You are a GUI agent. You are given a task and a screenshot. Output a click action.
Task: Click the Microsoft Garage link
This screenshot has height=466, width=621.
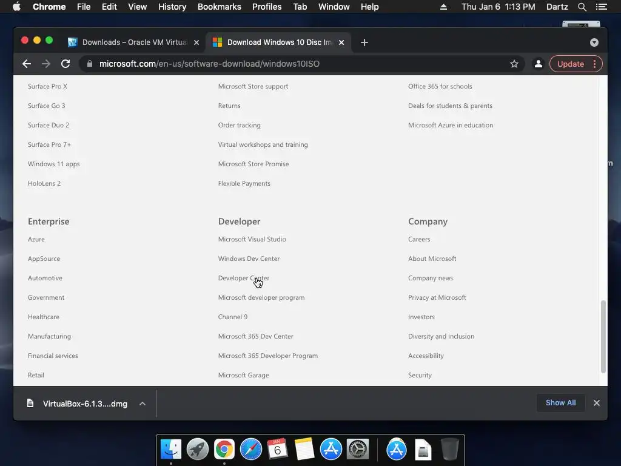pos(244,375)
